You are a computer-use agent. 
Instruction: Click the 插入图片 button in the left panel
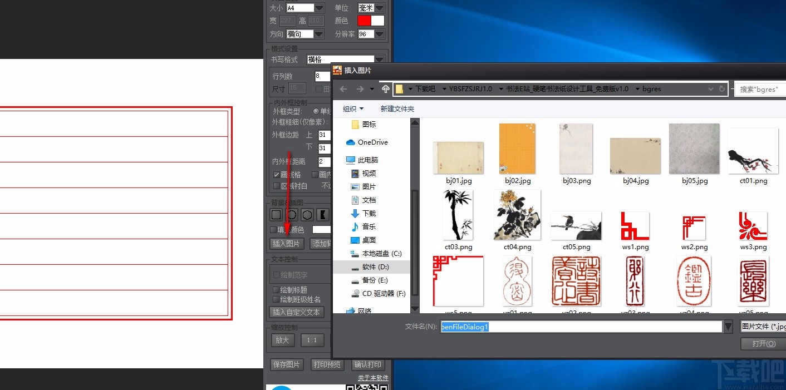point(287,244)
